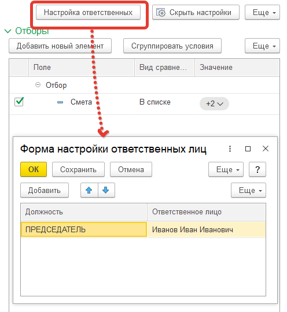Open the Еще menu above the responsible table

pyautogui.click(x=248, y=190)
